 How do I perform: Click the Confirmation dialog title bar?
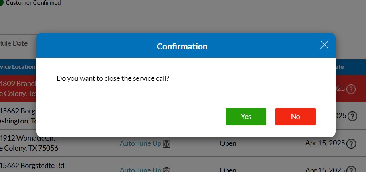[182, 46]
